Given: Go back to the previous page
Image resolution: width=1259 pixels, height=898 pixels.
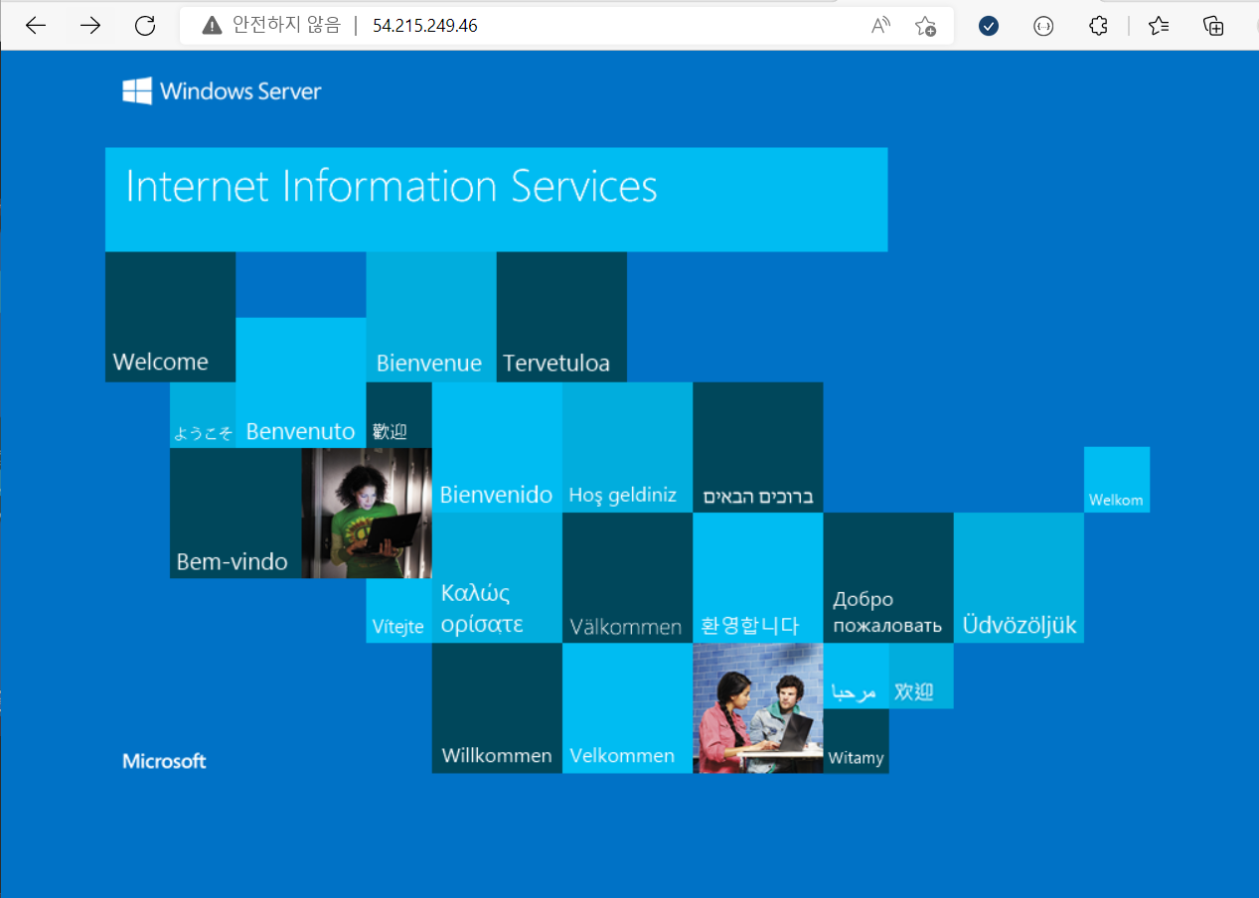Looking at the screenshot, I should tap(36, 26).
